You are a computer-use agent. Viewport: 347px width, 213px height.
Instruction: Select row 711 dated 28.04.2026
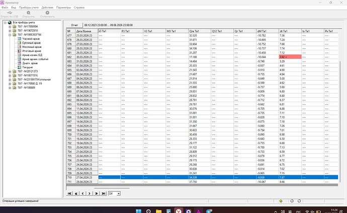pyautogui.click(x=202, y=182)
